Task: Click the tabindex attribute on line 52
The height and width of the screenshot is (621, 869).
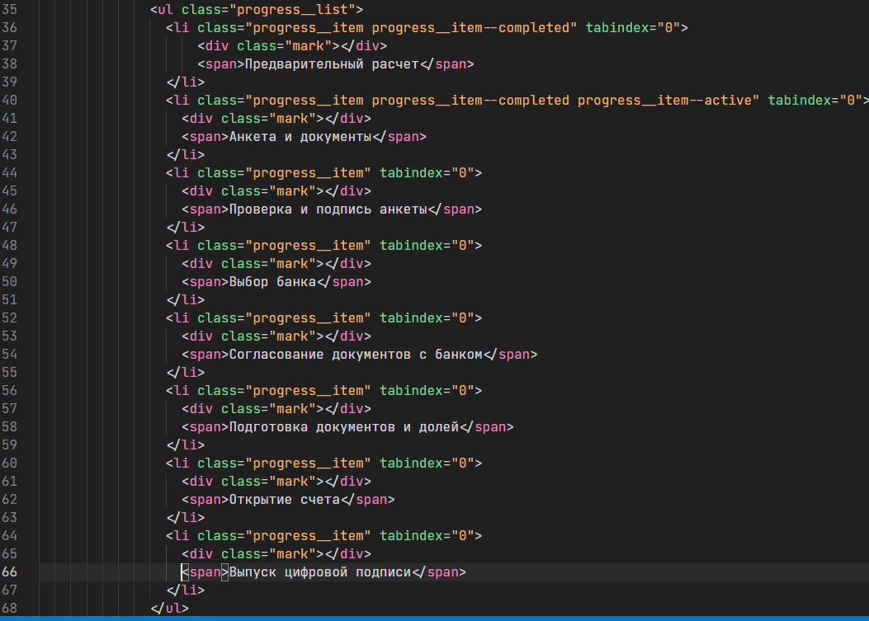Action: 431,318
